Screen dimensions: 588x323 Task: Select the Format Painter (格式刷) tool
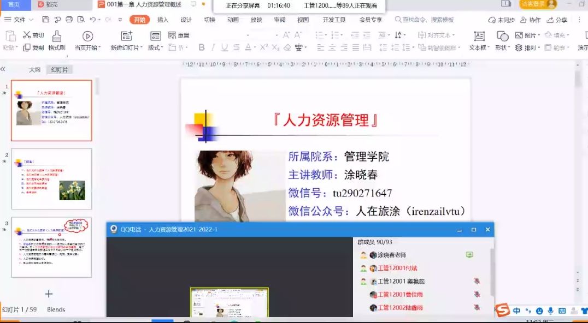point(57,42)
